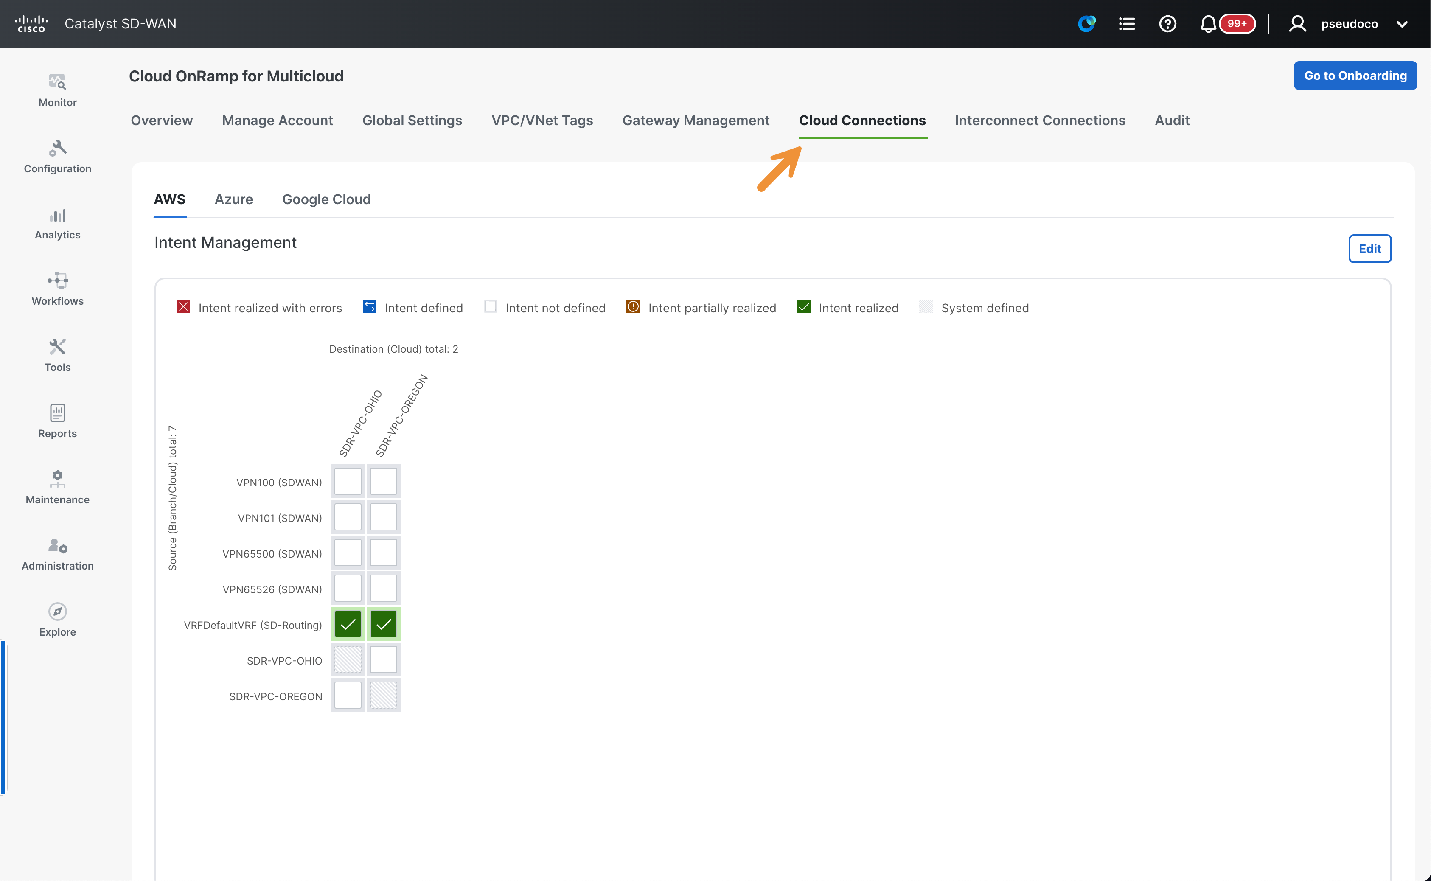Open the Global Settings tab
This screenshot has width=1431, height=881.
pos(412,121)
